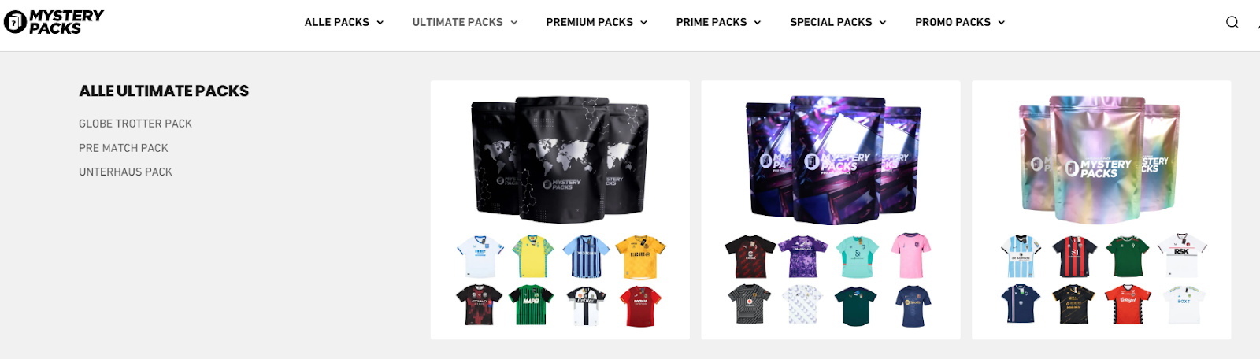Screen dimensions: 1260x359
Task: Open the Alle Packs menu label
Action: 337,22
